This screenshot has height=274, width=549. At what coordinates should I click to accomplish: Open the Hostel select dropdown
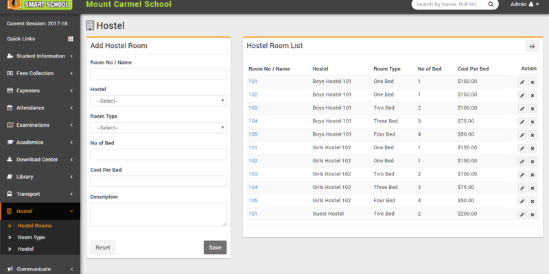point(159,101)
